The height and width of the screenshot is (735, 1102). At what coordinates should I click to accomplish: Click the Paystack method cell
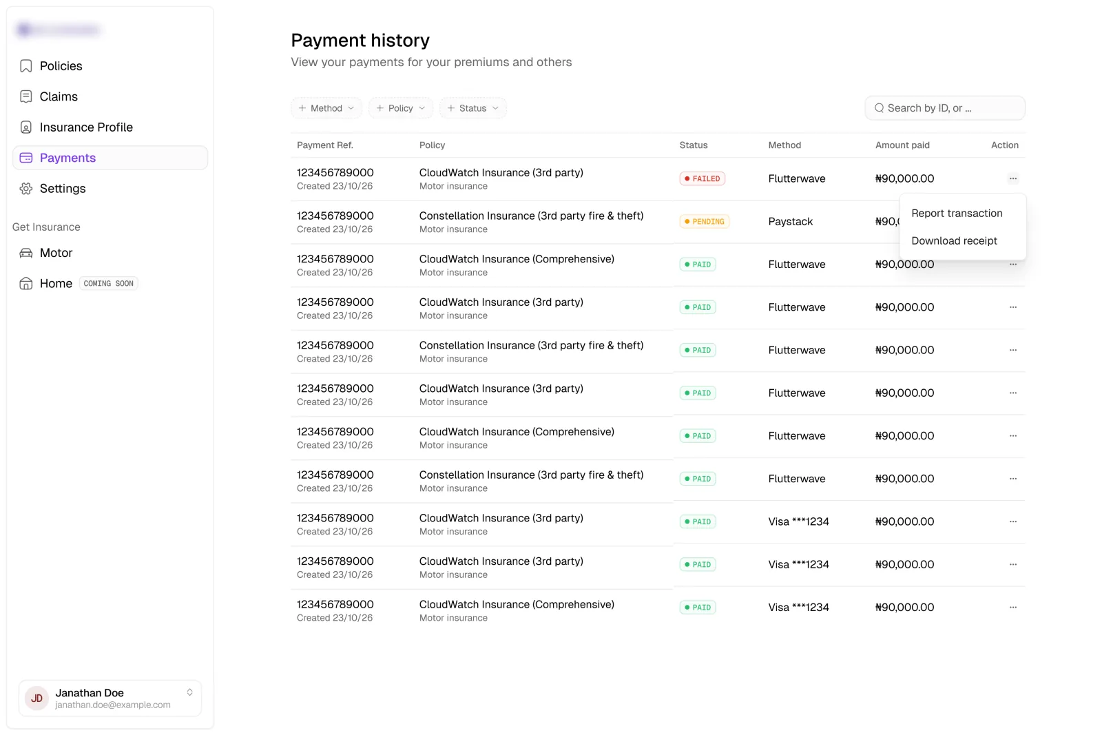pos(791,222)
